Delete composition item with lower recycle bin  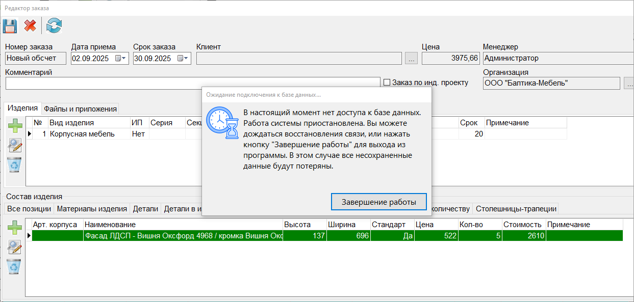coord(15,266)
